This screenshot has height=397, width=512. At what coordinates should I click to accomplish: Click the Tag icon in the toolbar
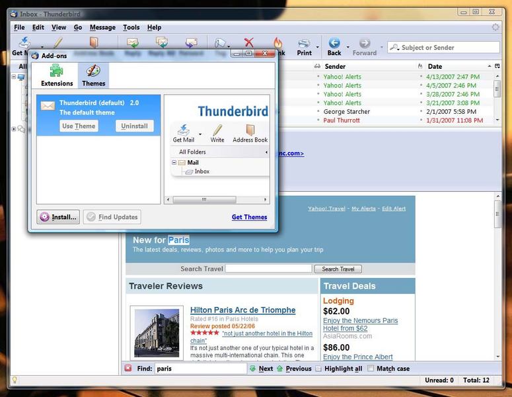pos(220,43)
